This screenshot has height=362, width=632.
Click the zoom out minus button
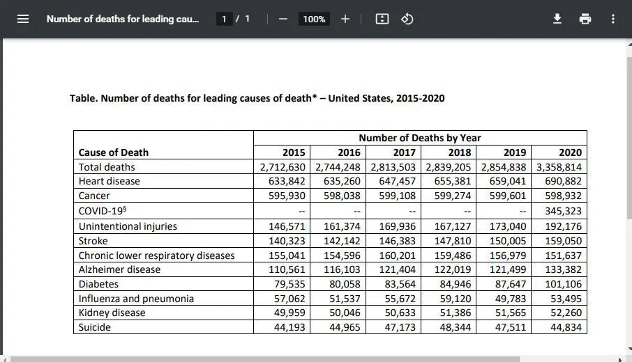283,19
